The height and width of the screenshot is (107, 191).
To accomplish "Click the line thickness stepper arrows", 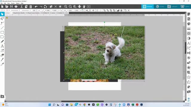I will (37, 10).
